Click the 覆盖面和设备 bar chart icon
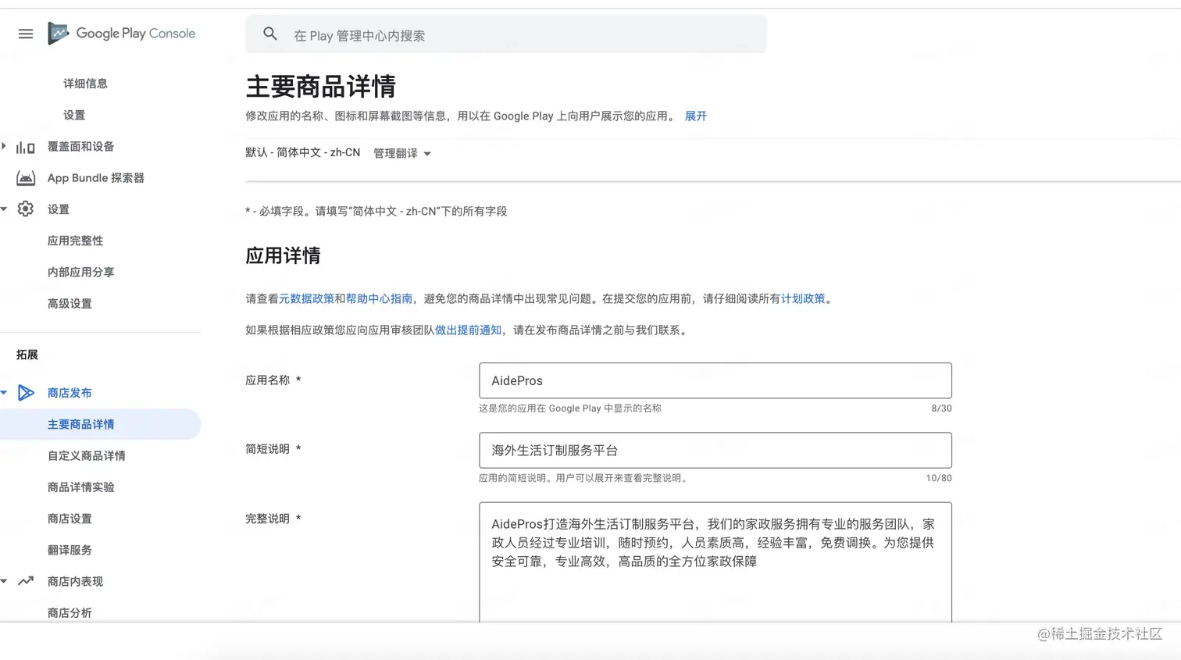Image resolution: width=1181 pixels, height=660 pixels. [26, 147]
